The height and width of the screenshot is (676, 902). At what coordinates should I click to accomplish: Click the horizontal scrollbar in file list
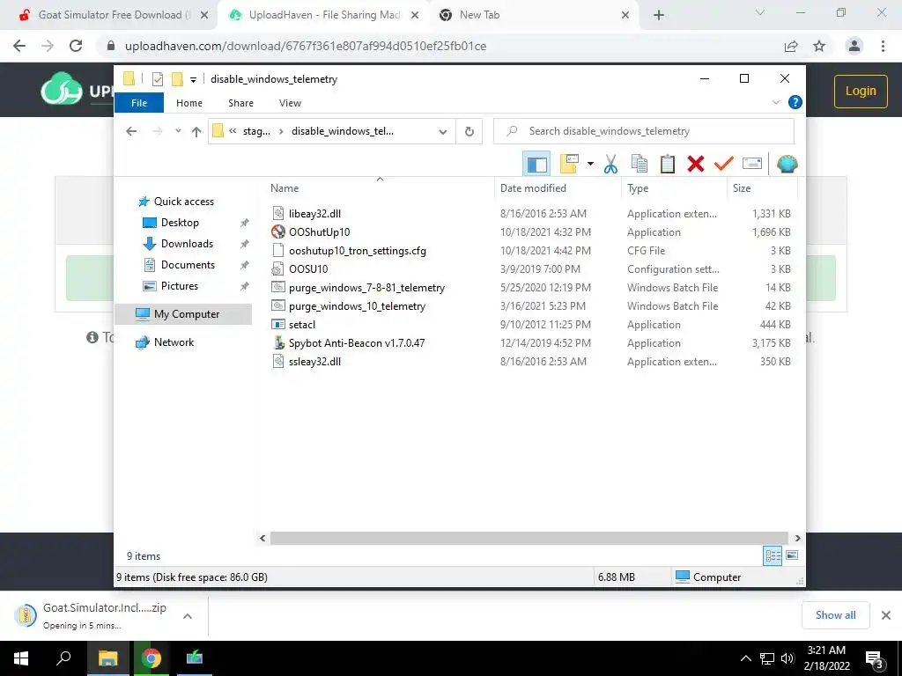tap(529, 538)
